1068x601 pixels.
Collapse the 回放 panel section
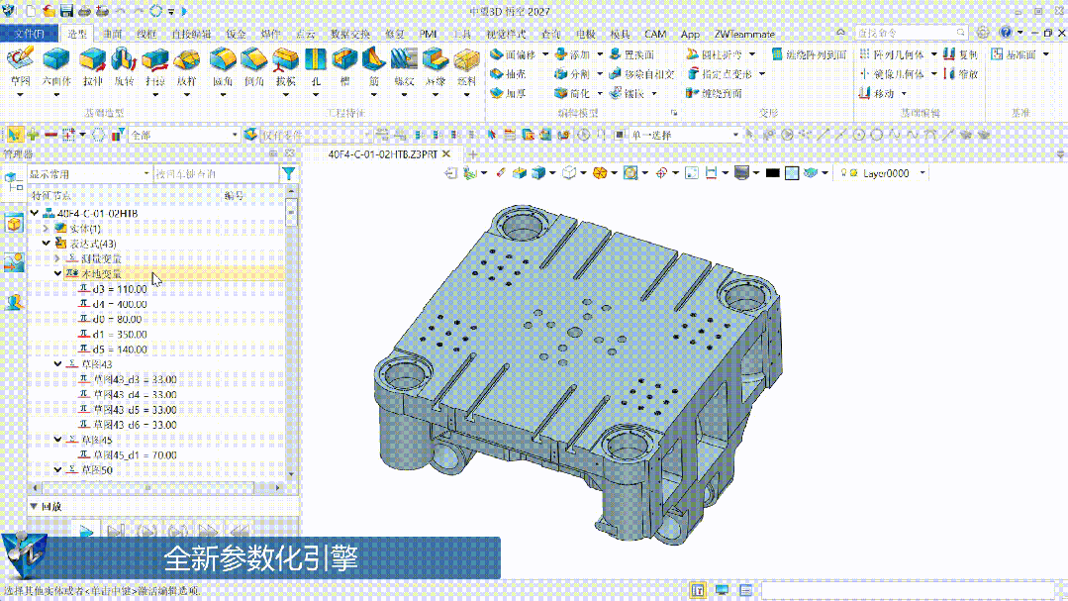34,506
